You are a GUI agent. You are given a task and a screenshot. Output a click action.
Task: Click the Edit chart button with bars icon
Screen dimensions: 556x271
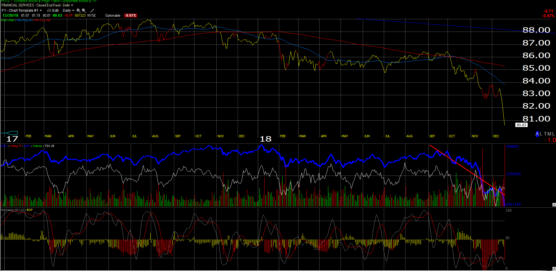point(53,11)
